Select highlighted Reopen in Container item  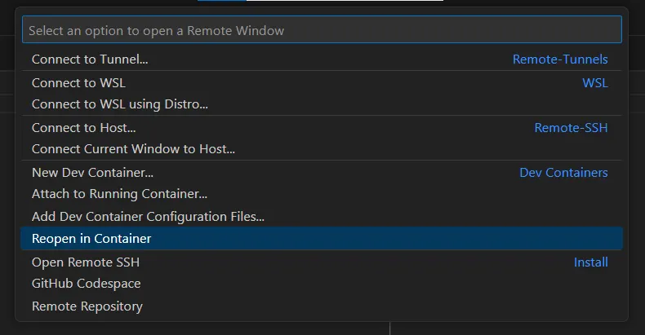tap(91, 239)
